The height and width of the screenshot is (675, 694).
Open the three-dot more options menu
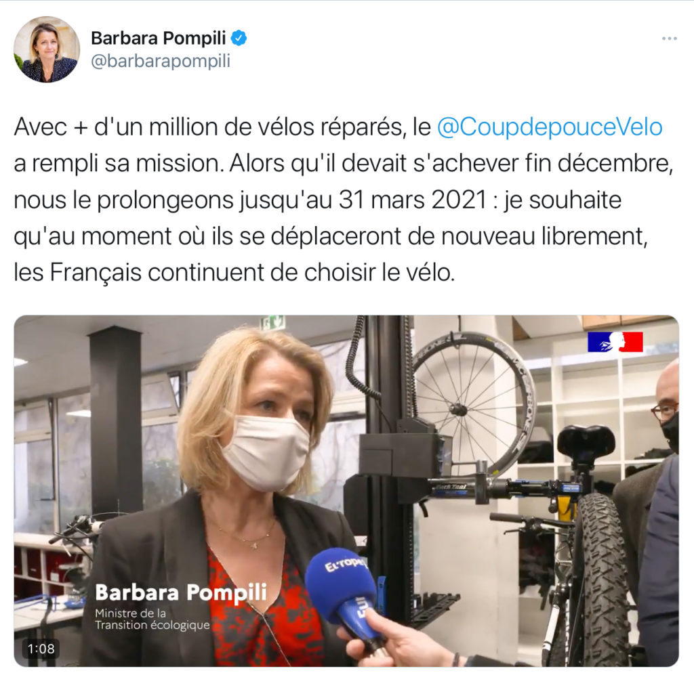click(x=669, y=39)
